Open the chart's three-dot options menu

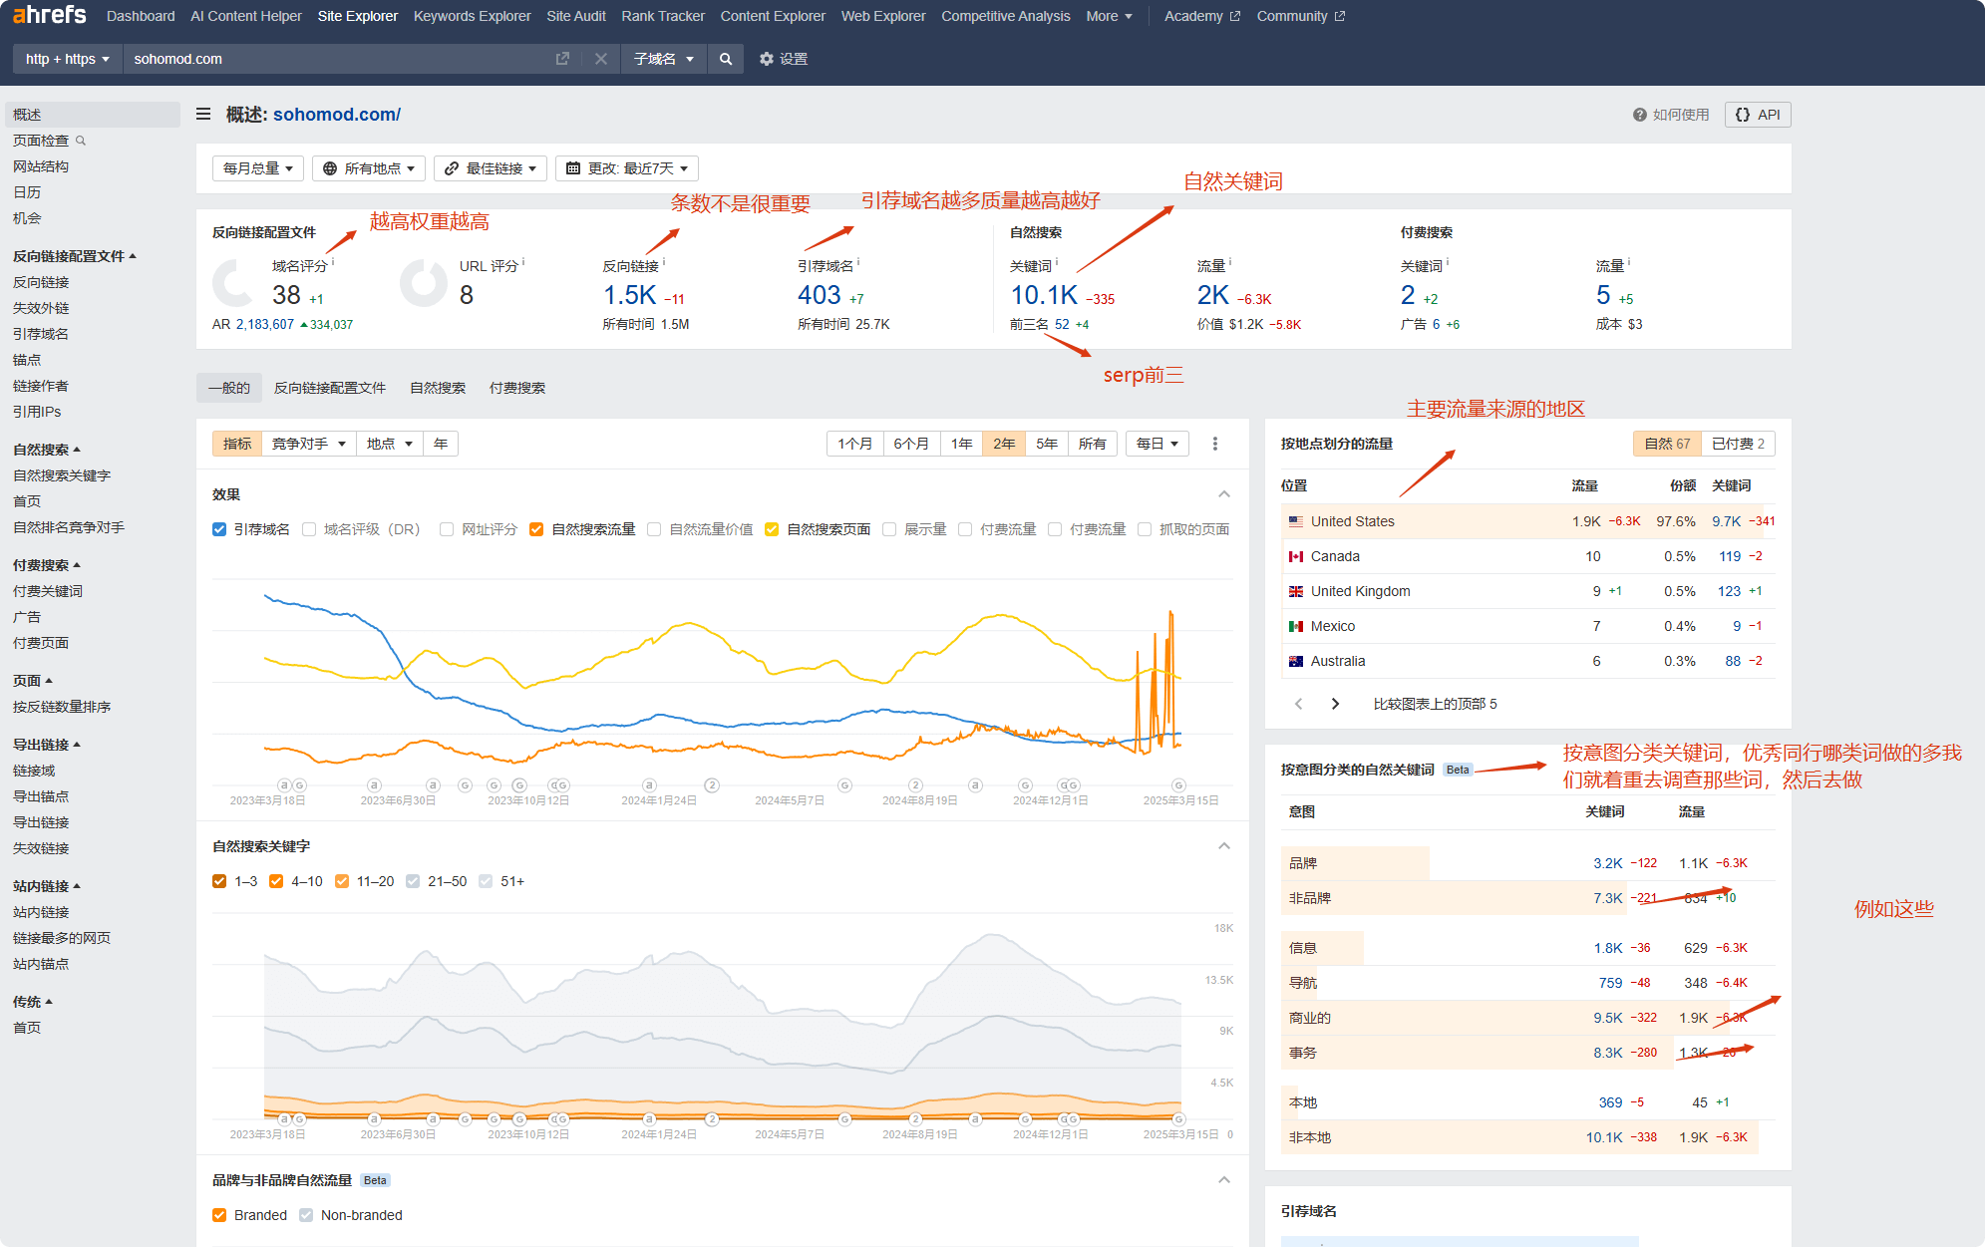coord(1214,444)
